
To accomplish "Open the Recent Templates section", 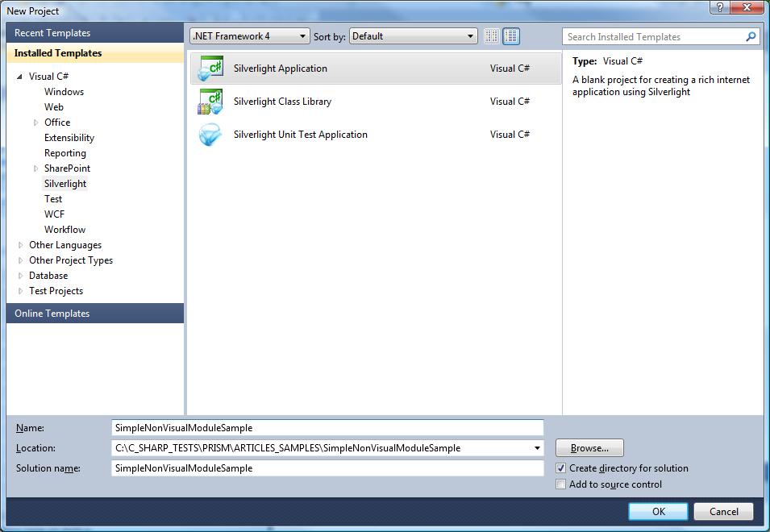I will [95, 33].
